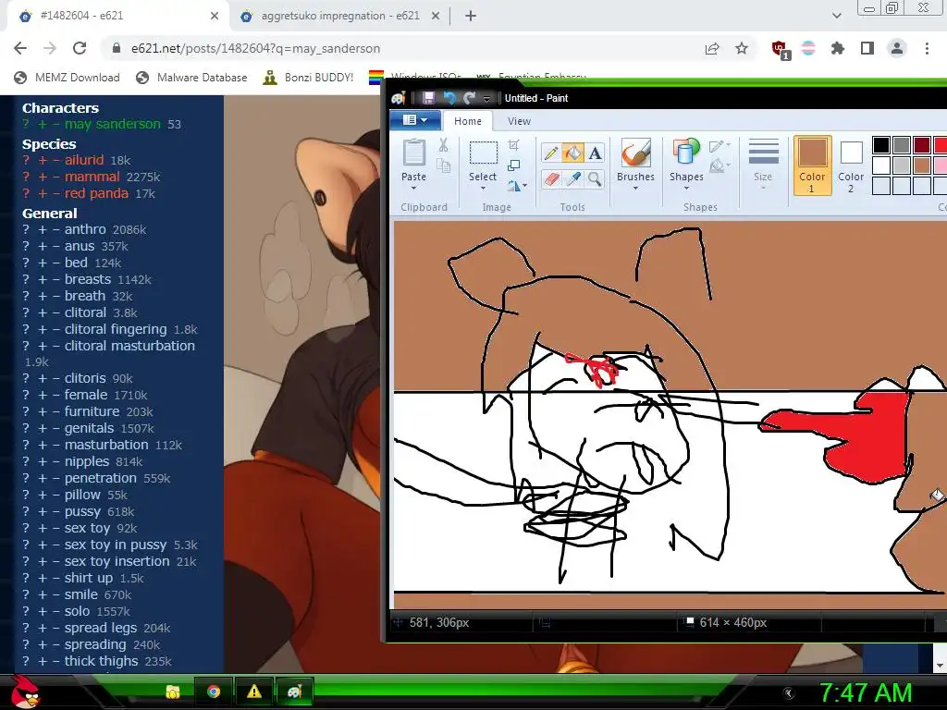The image size is (947, 710).
Task: Expand the Paste dropdown arrow
Action: pyautogui.click(x=413, y=189)
